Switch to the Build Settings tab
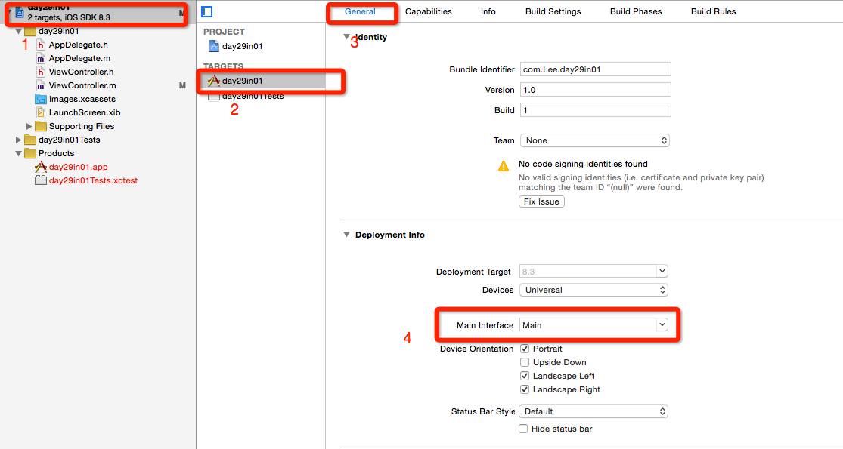 pos(553,12)
